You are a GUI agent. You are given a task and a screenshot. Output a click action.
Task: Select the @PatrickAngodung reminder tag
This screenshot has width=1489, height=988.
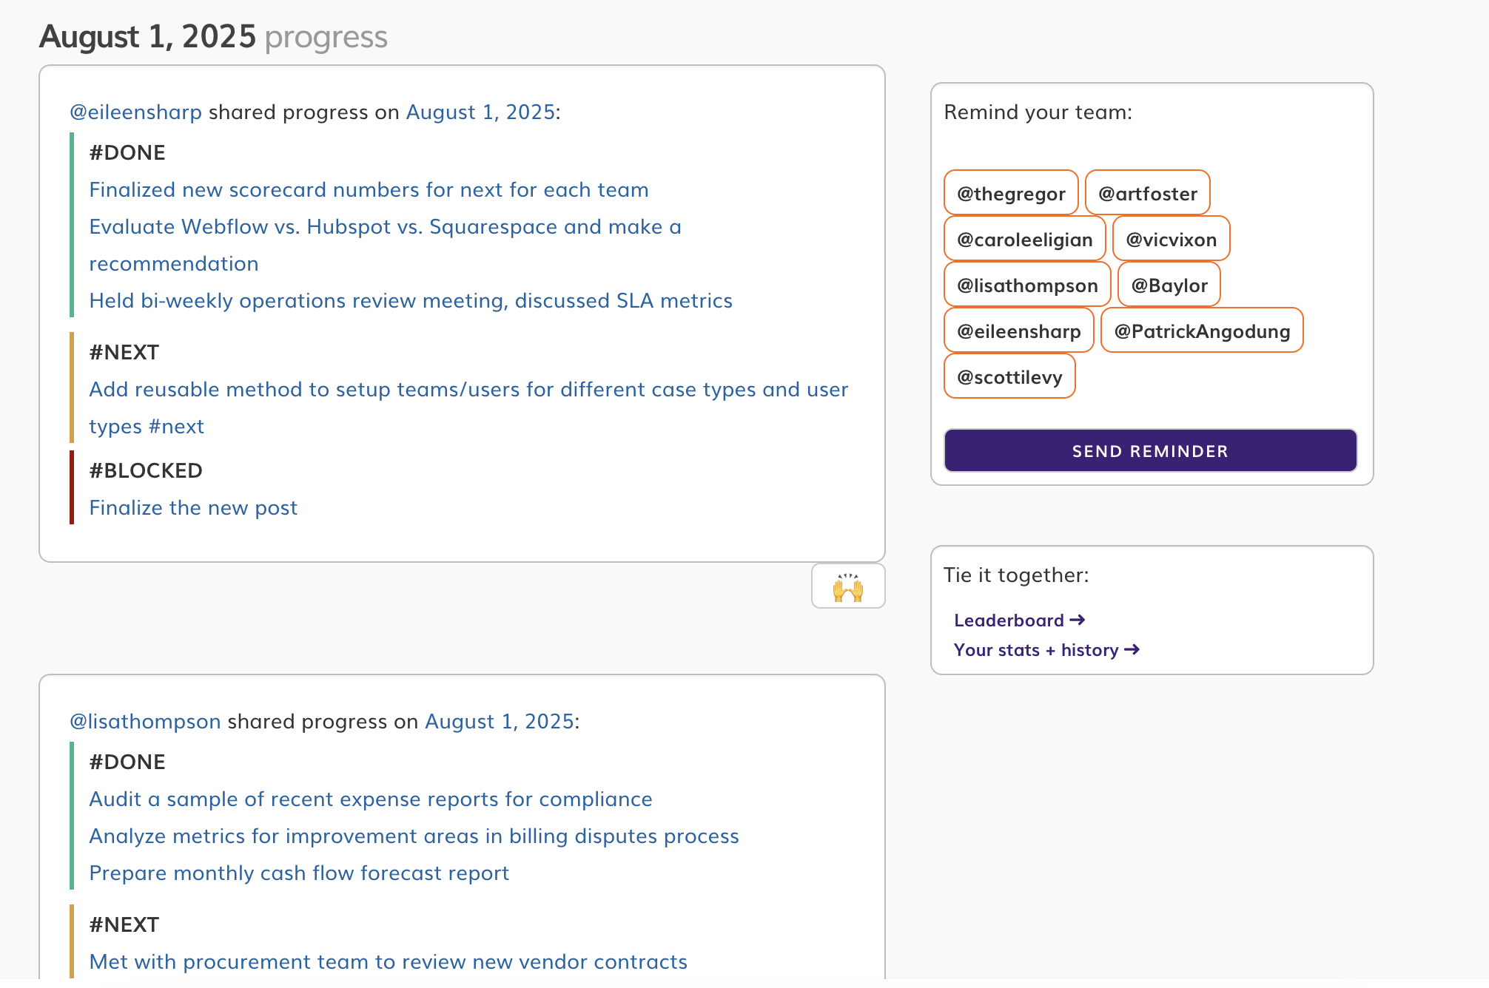click(1202, 331)
